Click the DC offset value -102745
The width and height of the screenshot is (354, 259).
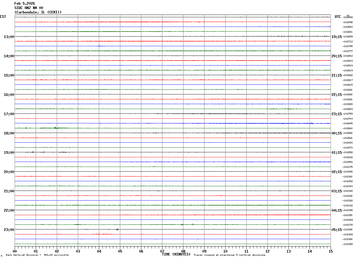348,46
